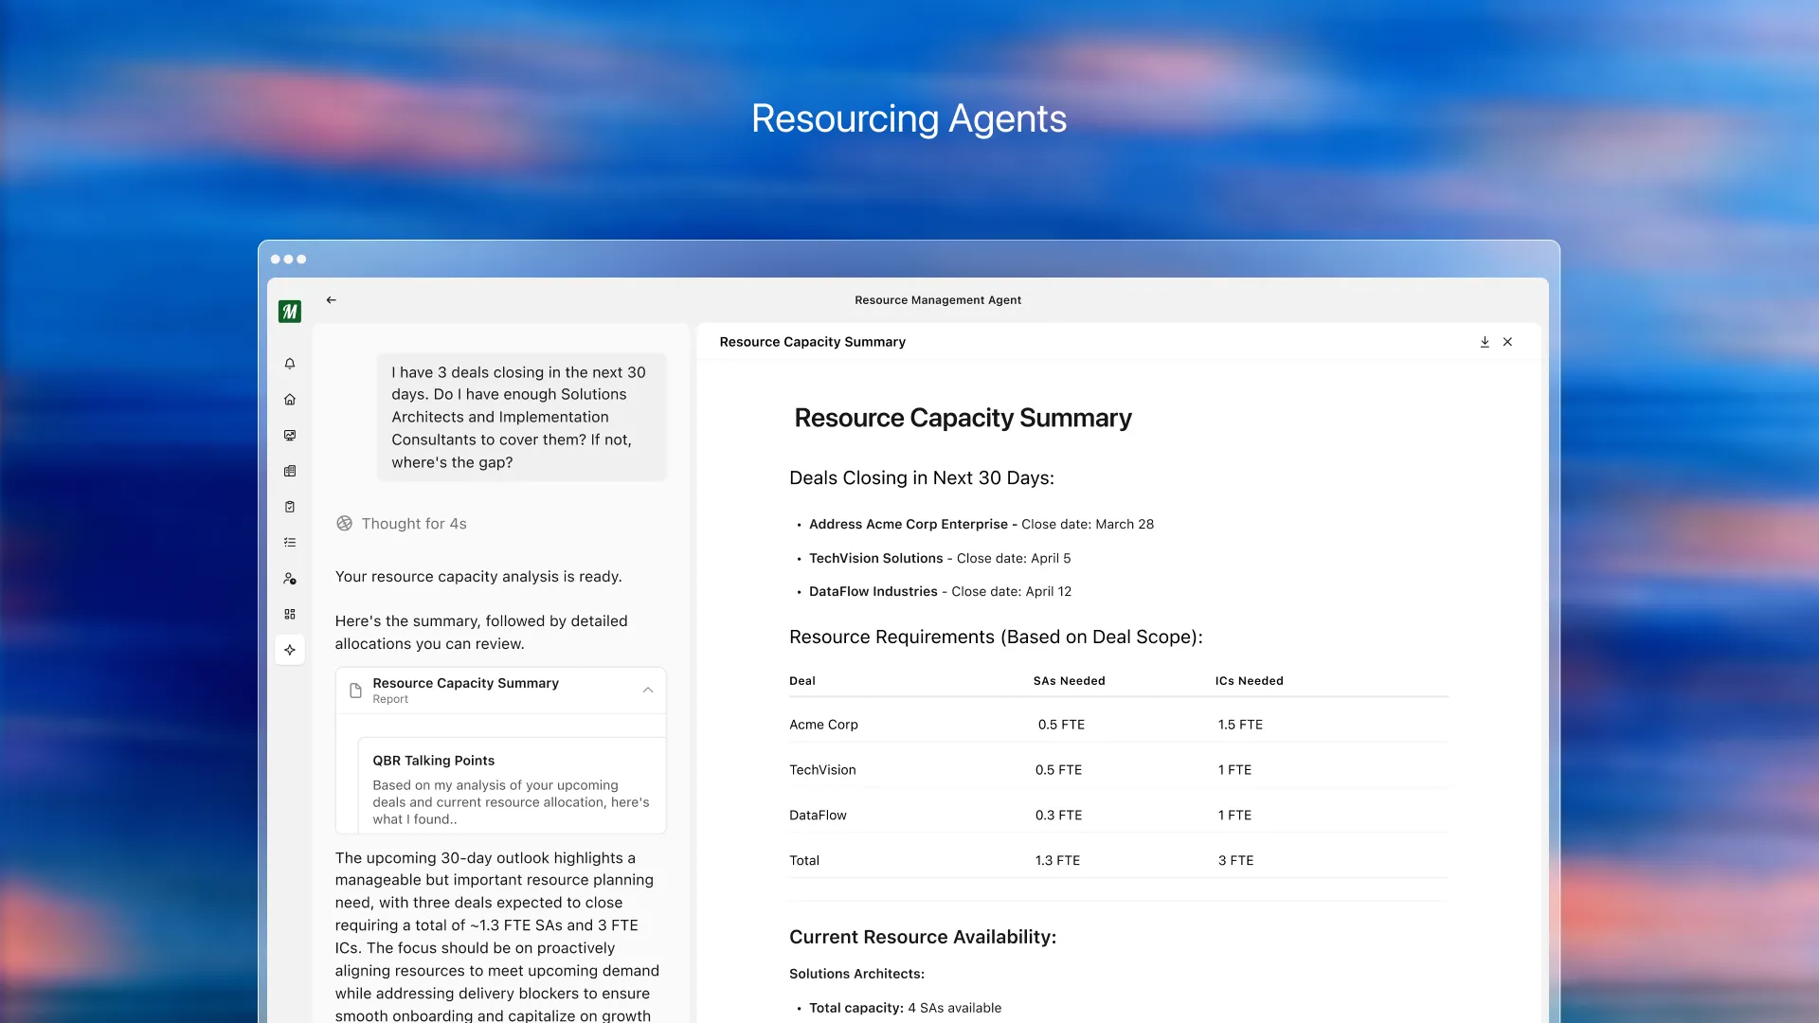
Task: Open the user settings sidebar icon
Action: pos(290,579)
